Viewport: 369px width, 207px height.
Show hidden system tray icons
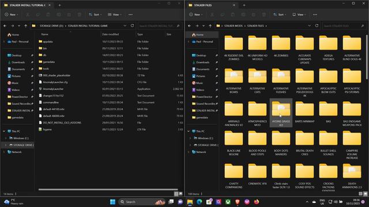coord(307,202)
